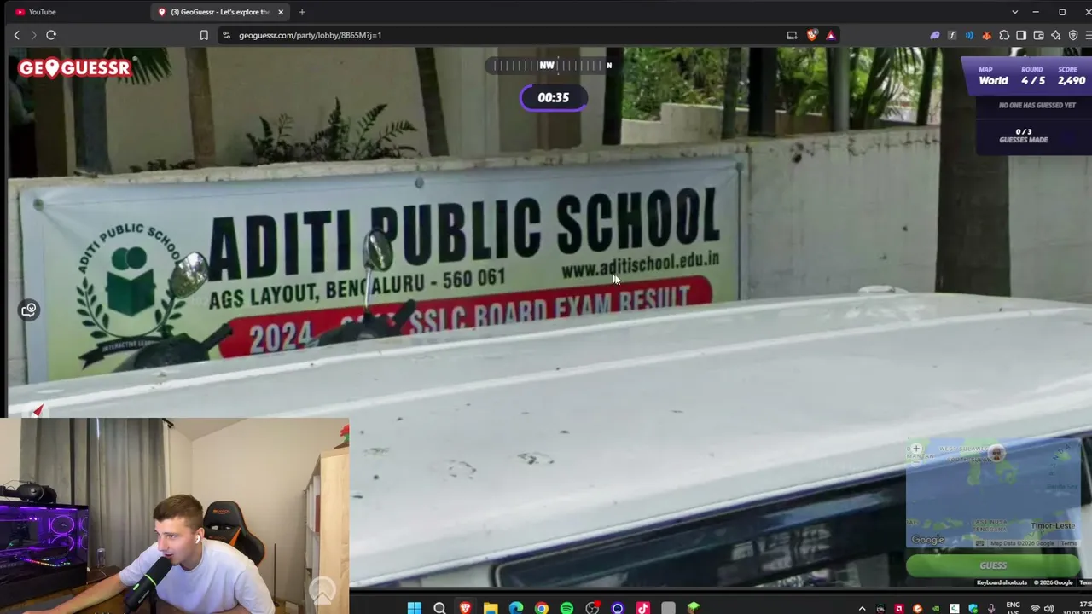Image resolution: width=1092 pixels, height=614 pixels.
Task: Open Keyboard shortcuts link
Action: click(1002, 582)
